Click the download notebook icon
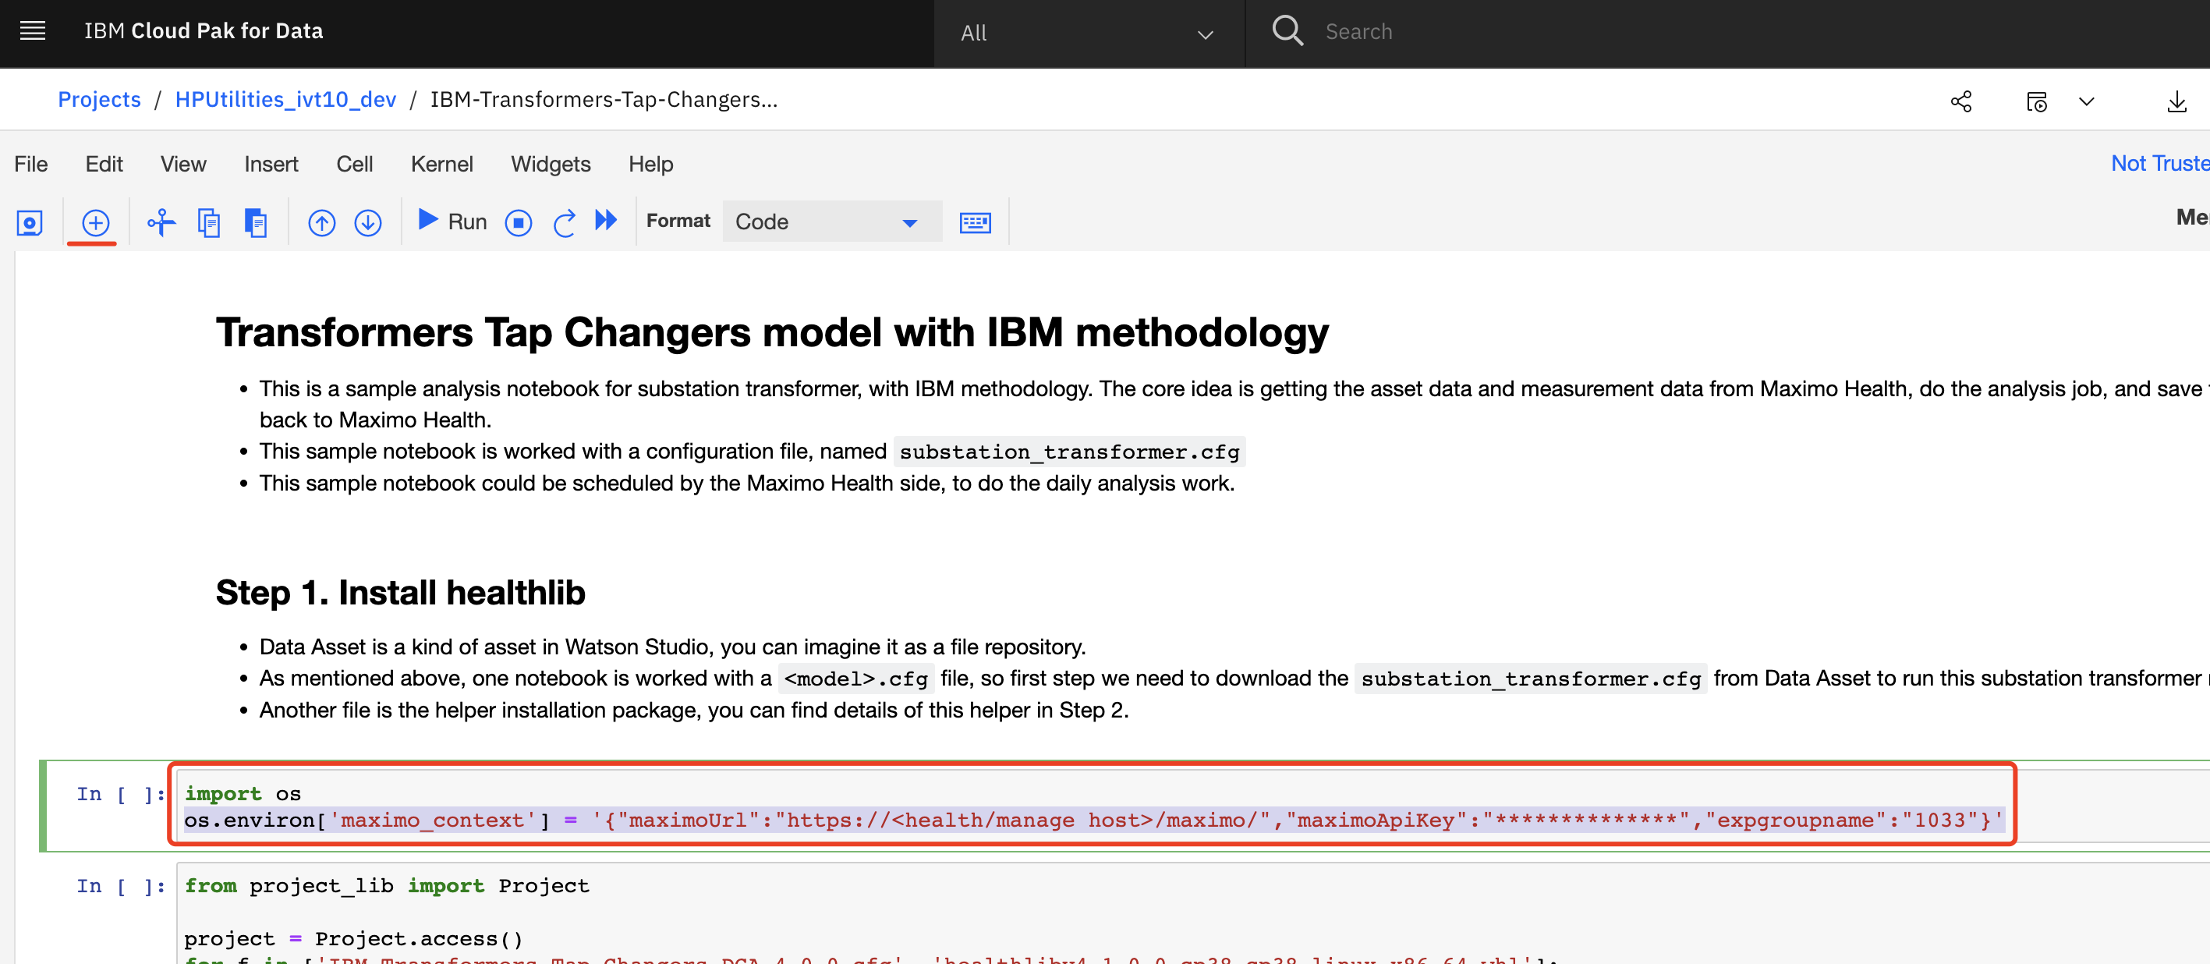 coord(2176,101)
